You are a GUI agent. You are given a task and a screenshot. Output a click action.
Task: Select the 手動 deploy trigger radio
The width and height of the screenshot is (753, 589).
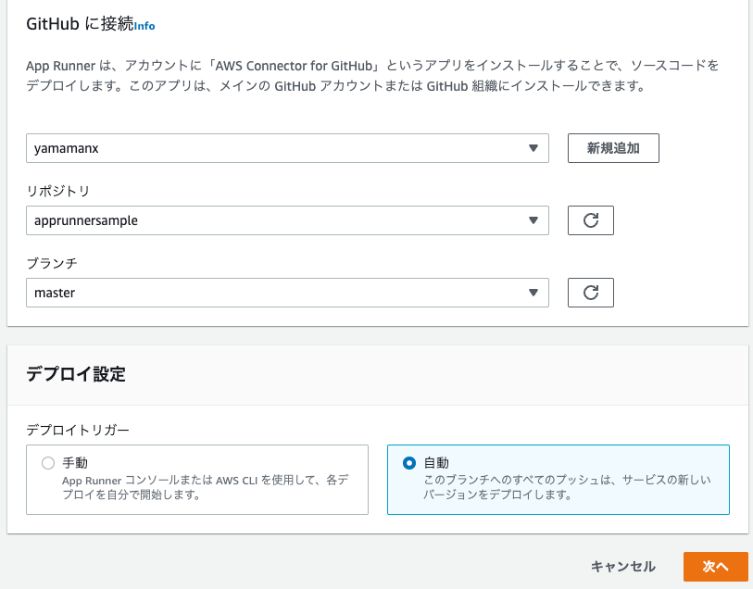[x=48, y=463]
